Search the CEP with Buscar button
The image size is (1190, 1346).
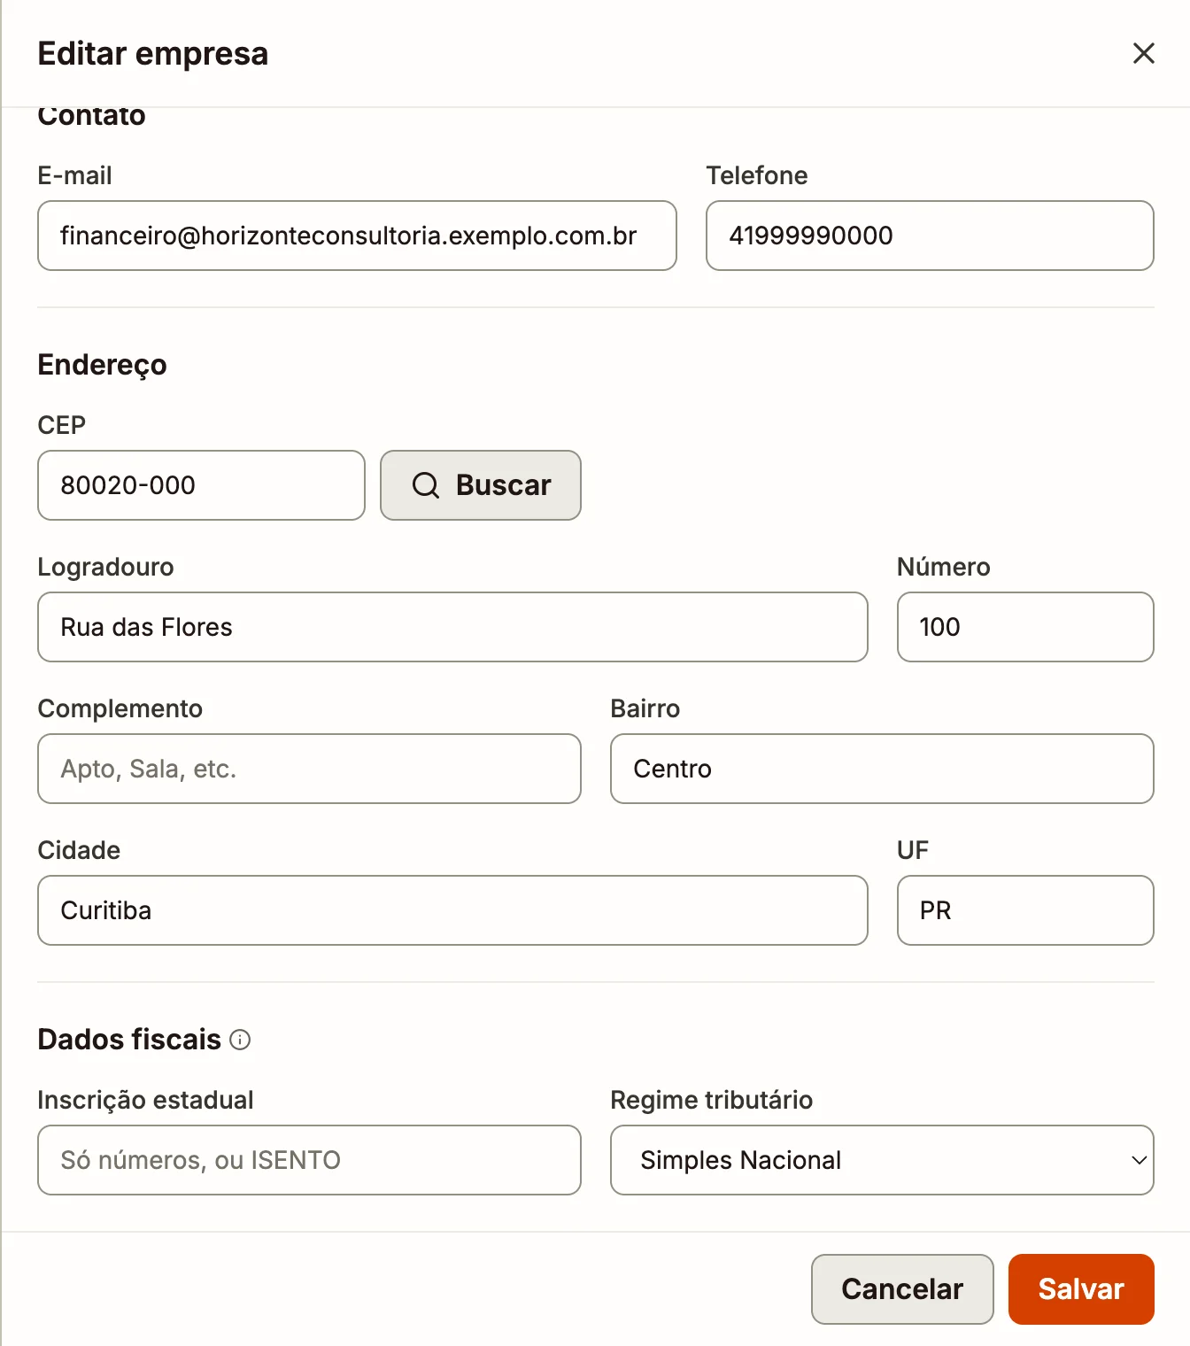[481, 485]
